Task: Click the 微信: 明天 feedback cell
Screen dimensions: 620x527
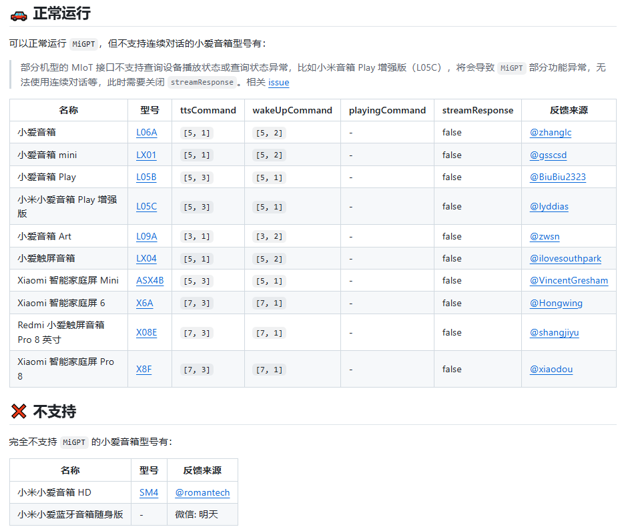Action: (202, 514)
